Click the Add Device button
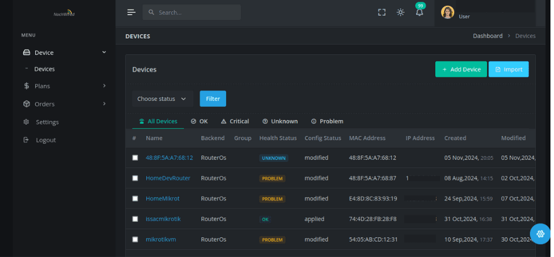Screen dimensions: 554x257 461,69
